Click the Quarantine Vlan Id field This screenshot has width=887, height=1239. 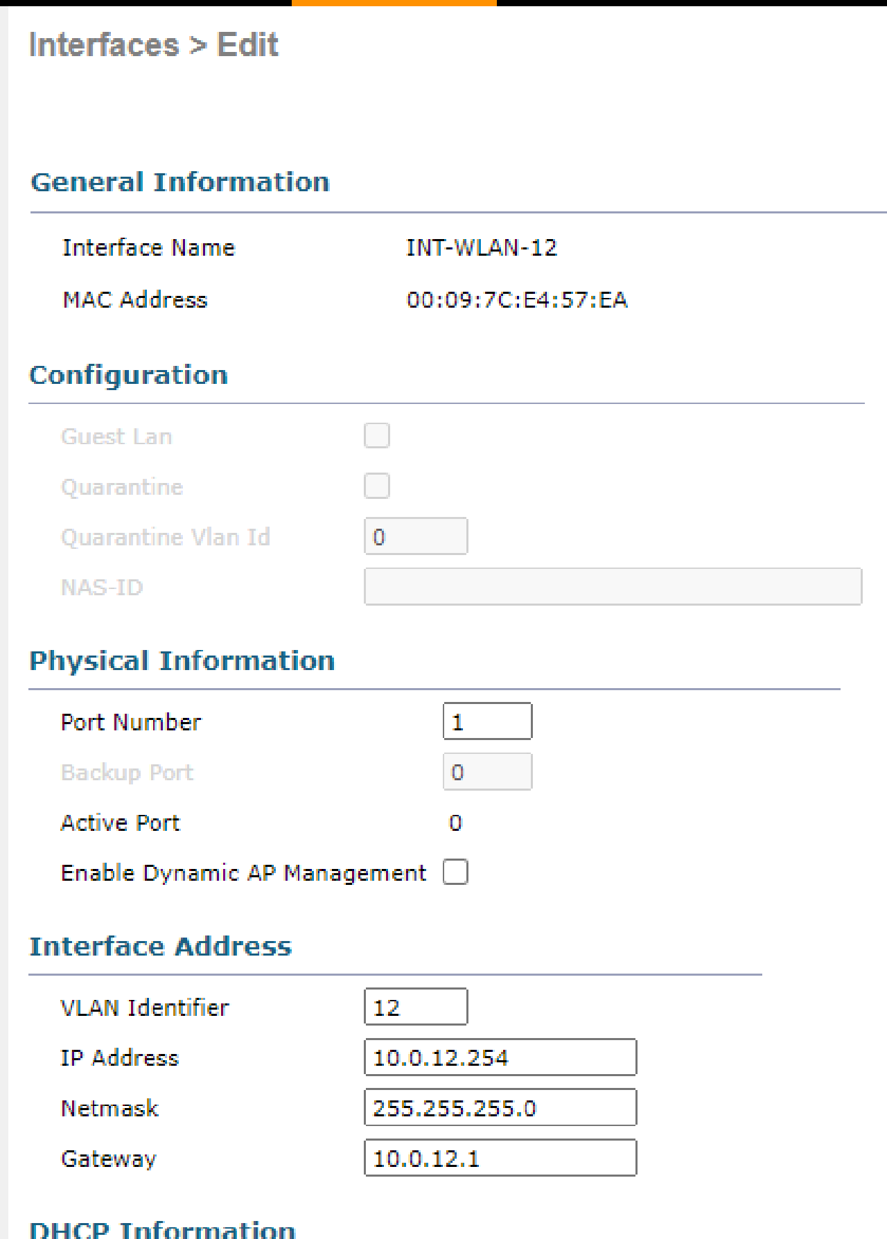414,536
